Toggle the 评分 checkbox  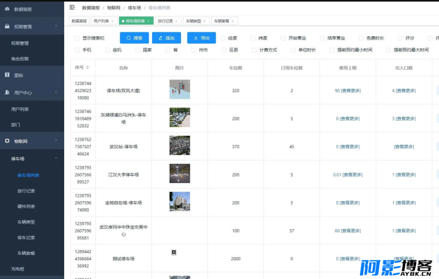point(400,38)
